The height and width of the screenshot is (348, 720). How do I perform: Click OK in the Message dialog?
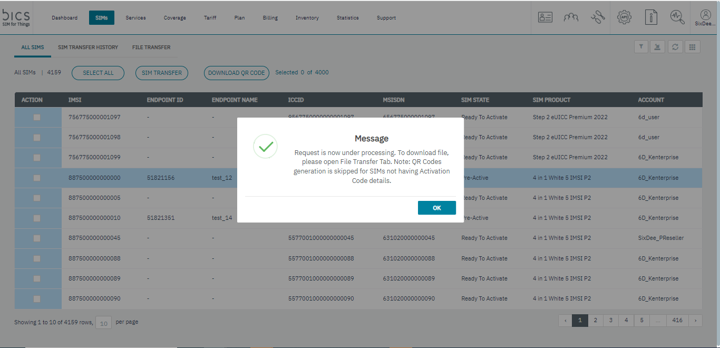436,208
